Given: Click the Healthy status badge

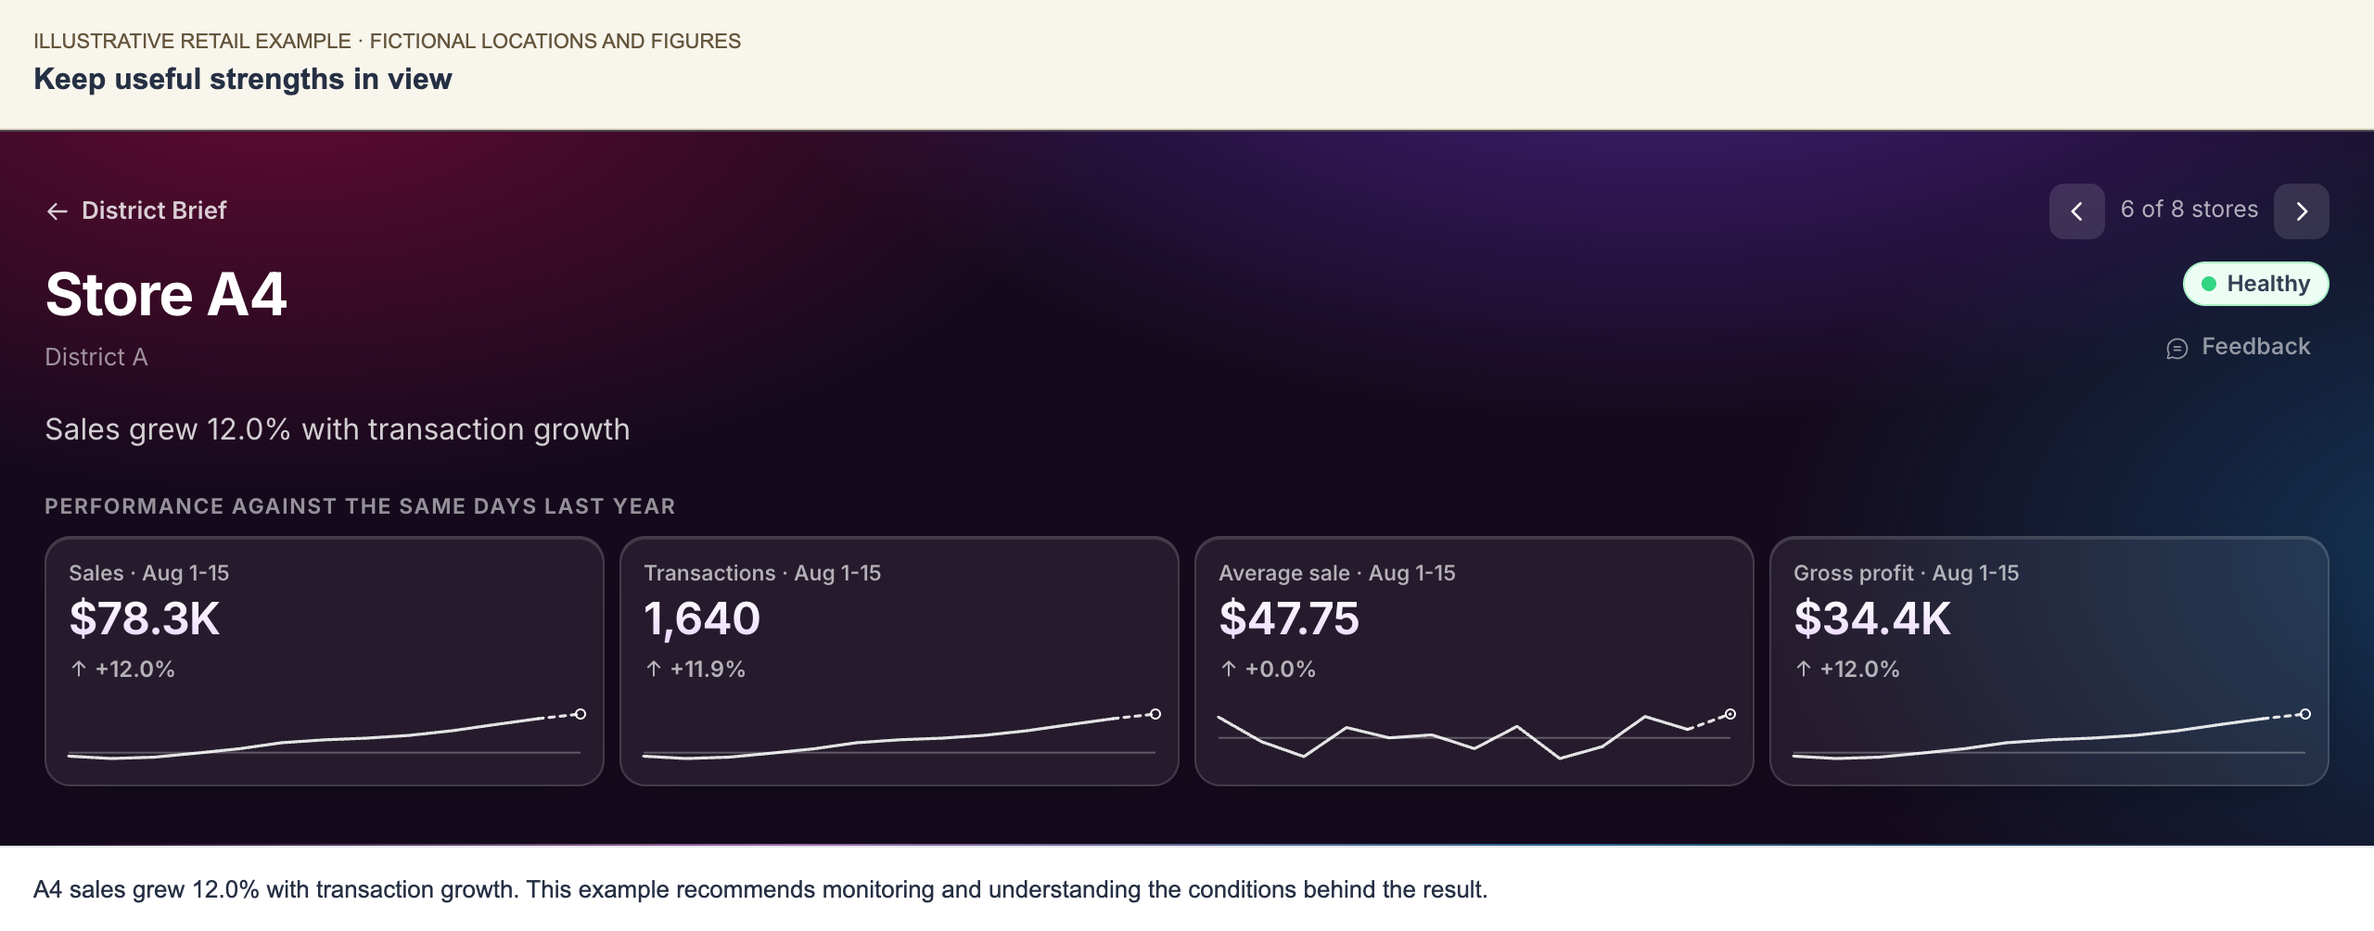Looking at the screenshot, I should pyautogui.click(x=2255, y=284).
